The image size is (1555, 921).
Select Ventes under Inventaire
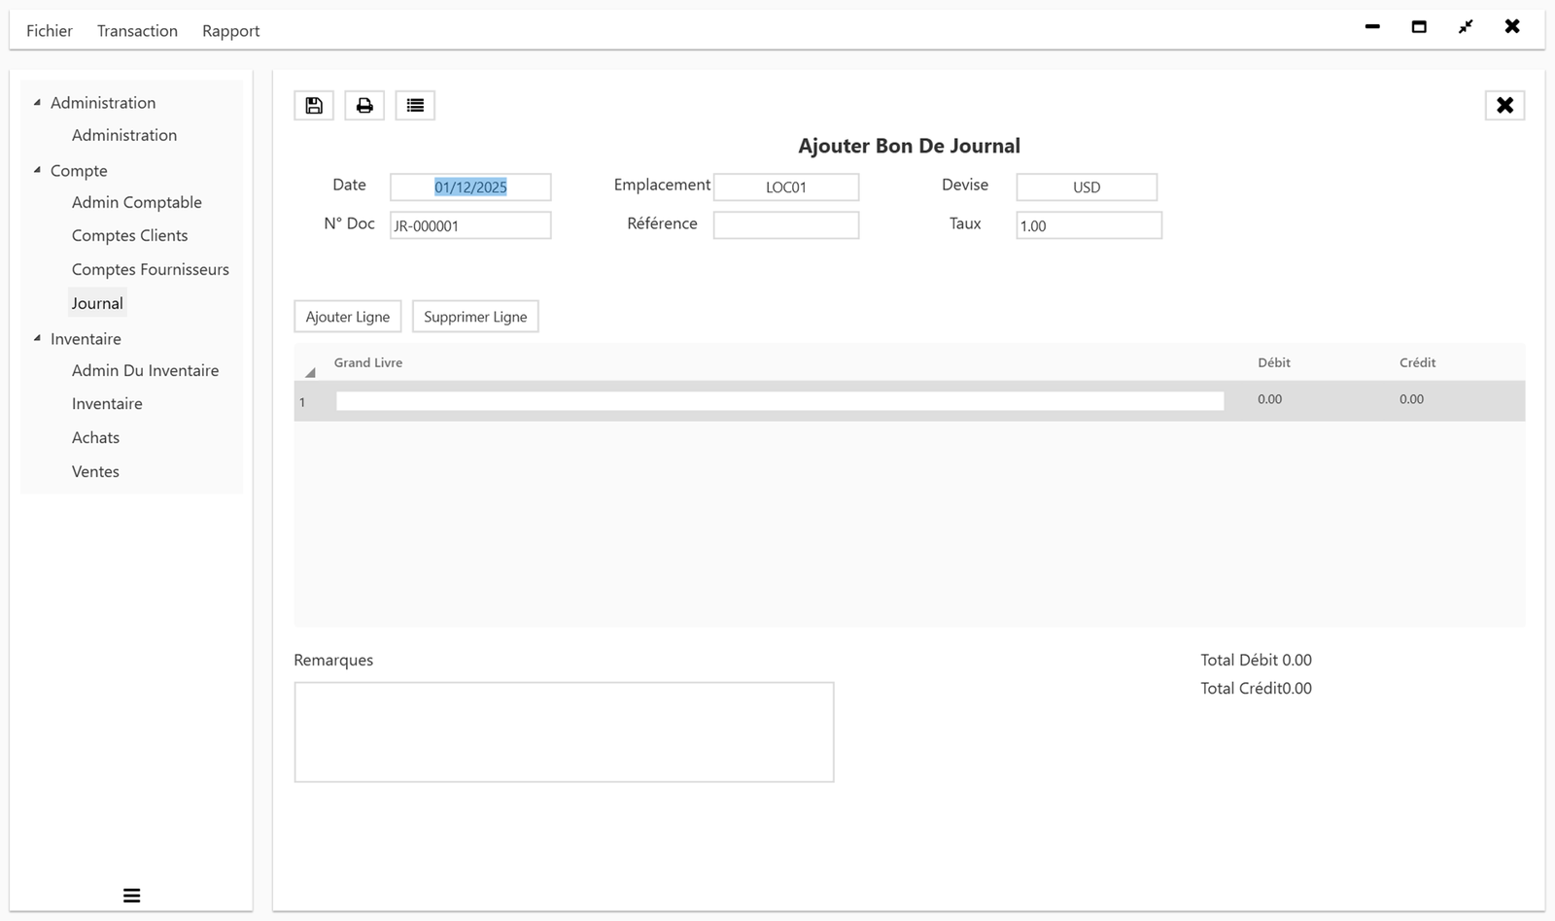[x=95, y=471]
